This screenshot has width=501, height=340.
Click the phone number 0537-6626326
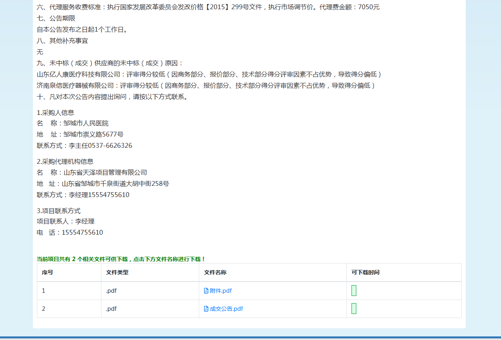click(110, 145)
